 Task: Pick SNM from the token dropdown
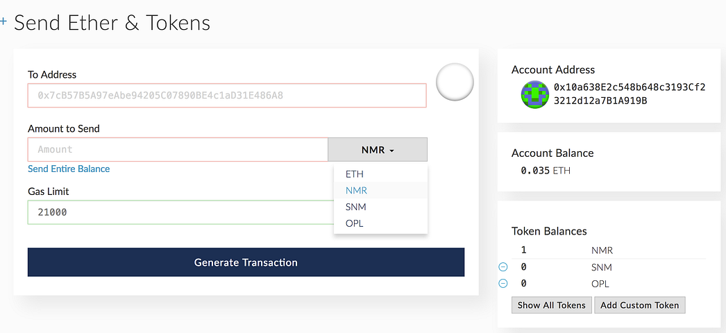[x=355, y=207]
